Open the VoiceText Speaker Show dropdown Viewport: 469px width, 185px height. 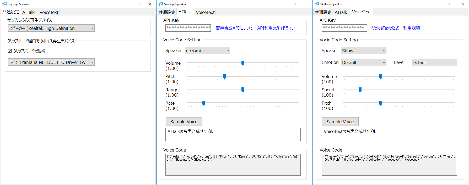click(x=364, y=51)
